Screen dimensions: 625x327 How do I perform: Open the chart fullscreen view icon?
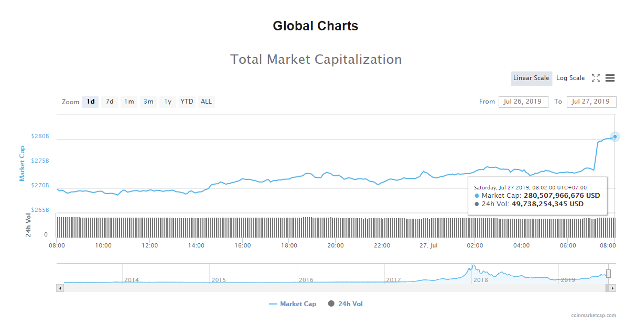[x=596, y=78]
